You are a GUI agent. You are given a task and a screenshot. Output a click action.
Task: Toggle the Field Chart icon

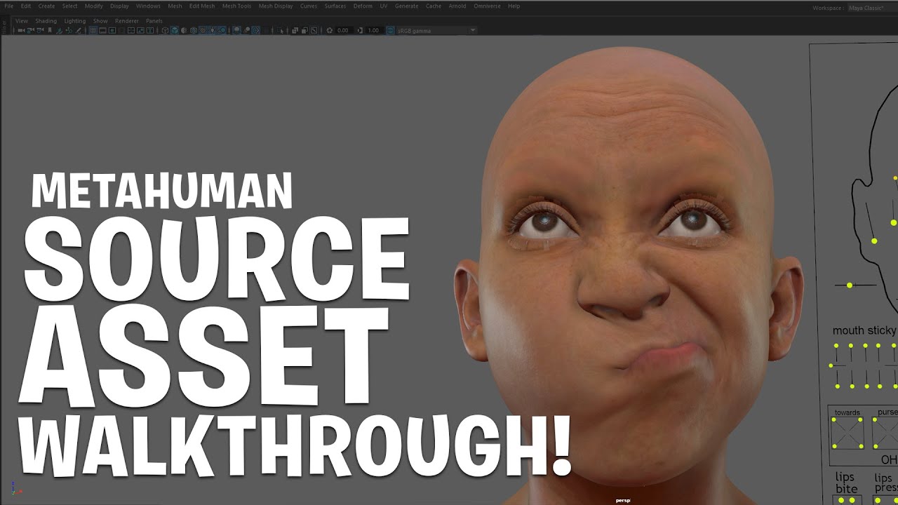(x=131, y=30)
